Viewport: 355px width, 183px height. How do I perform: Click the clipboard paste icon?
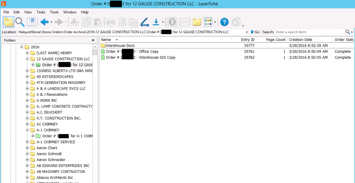click(x=97, y=22)
